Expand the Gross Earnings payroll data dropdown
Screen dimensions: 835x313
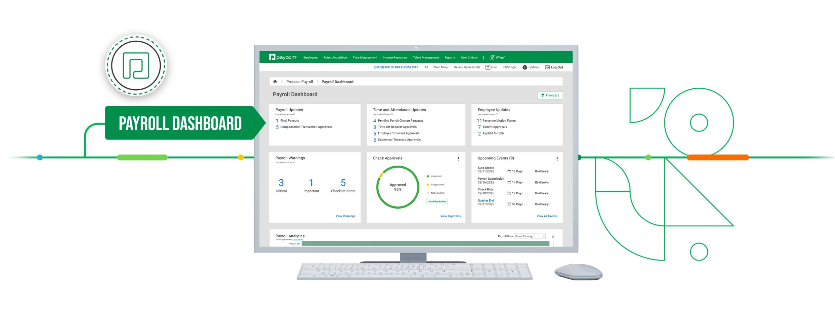[x=529, y=236]
